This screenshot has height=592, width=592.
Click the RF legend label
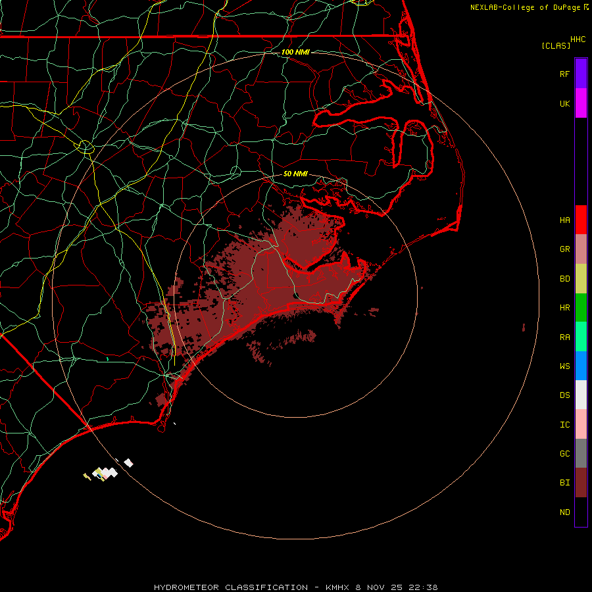coord(564,74)
